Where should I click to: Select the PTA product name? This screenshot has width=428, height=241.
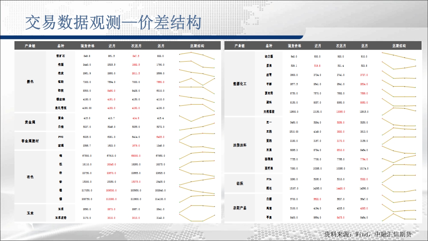click(x=269, y=179)
